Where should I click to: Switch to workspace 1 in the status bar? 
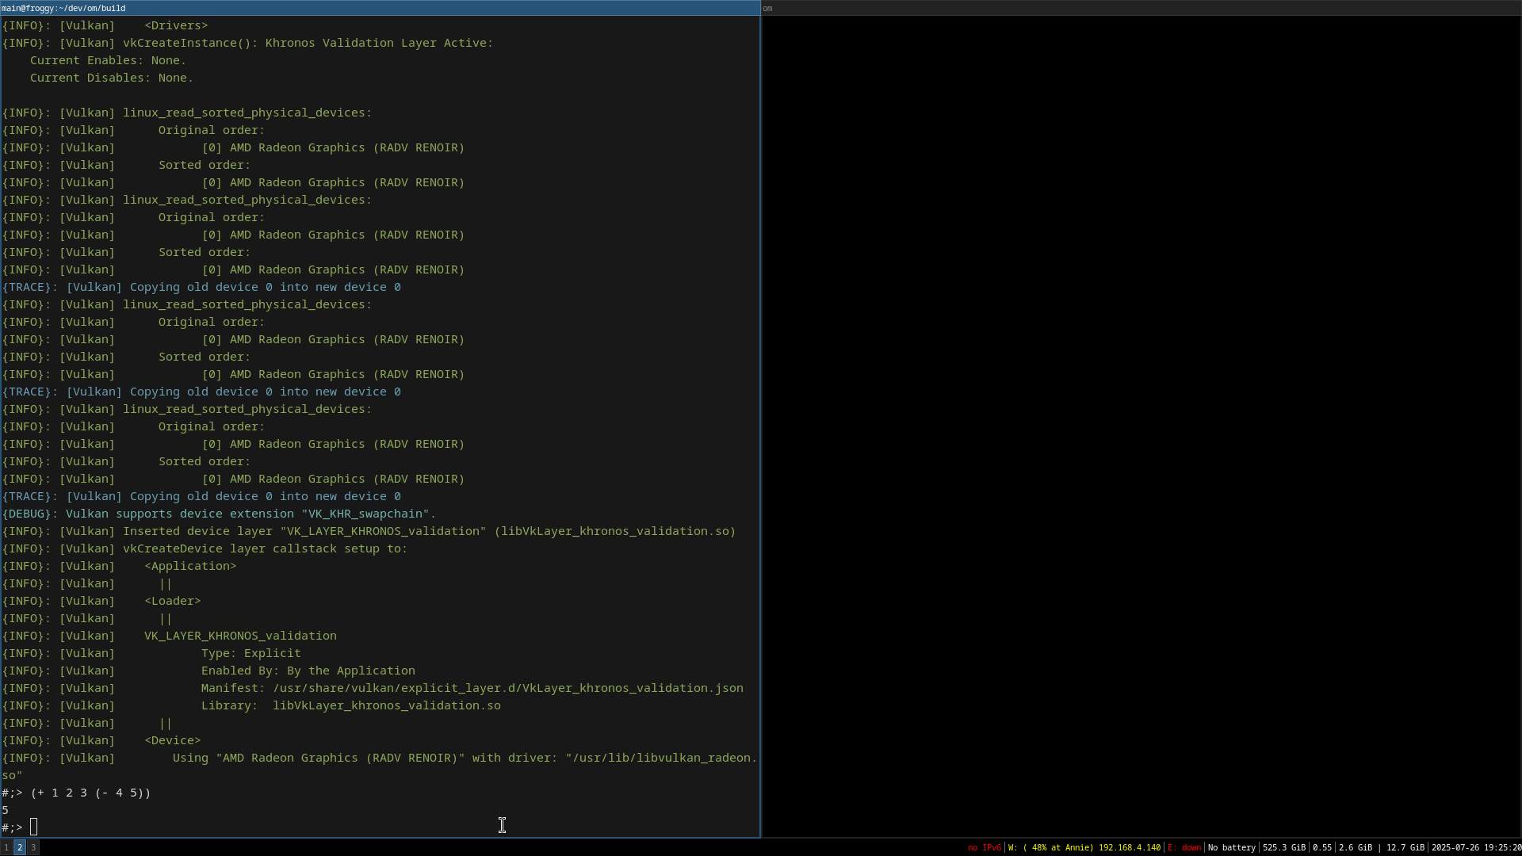[x=6, y=847]
